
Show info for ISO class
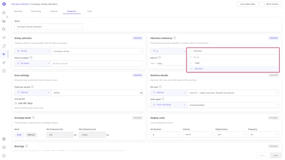(160, 87)
